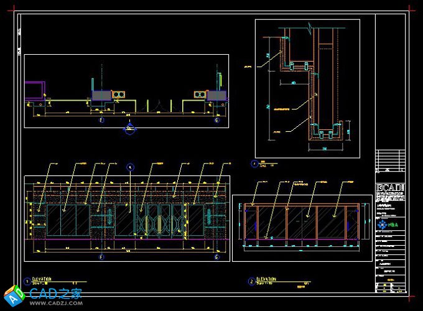Click the detail number circle under section drawing
The height and width of the screenshot is (311, 423).
254,164
